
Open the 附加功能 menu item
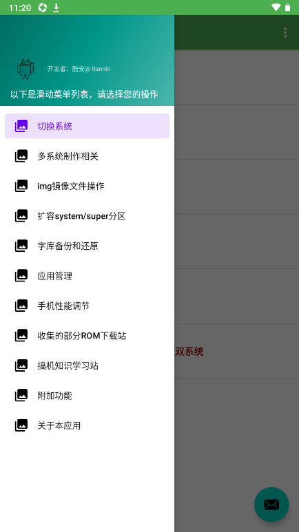tap(87, 395)
